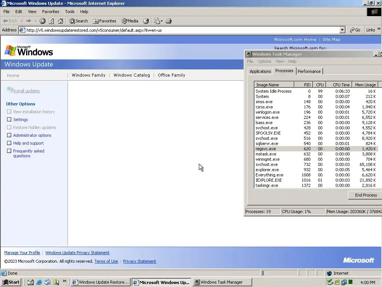Viewport: 382px width, 287px height.
Task: Open Task Manager's Options menu
Action: (264, 61)
